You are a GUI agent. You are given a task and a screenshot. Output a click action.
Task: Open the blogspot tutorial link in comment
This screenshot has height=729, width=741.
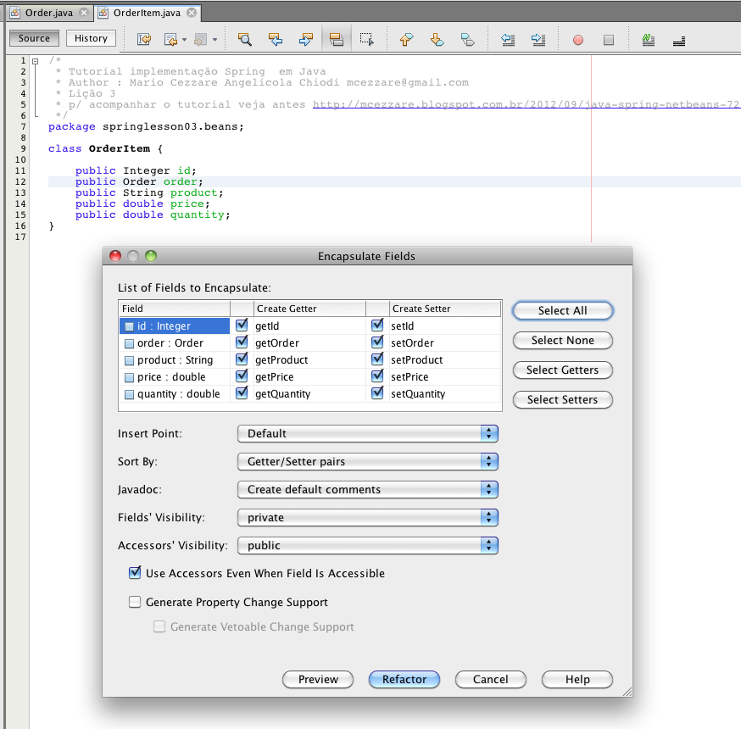tap(526, 104)
